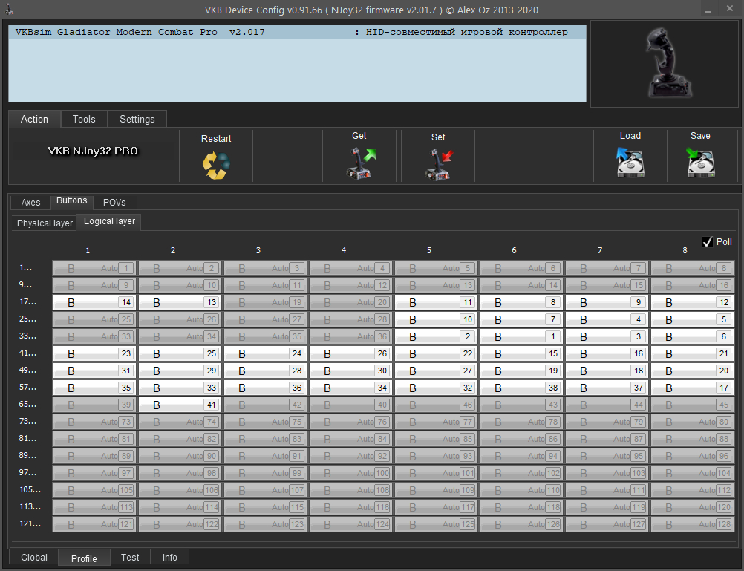Viewport: 744px width, 571px height.
Task: Click the disabled cell numbered 39
Action: (94, 405)
